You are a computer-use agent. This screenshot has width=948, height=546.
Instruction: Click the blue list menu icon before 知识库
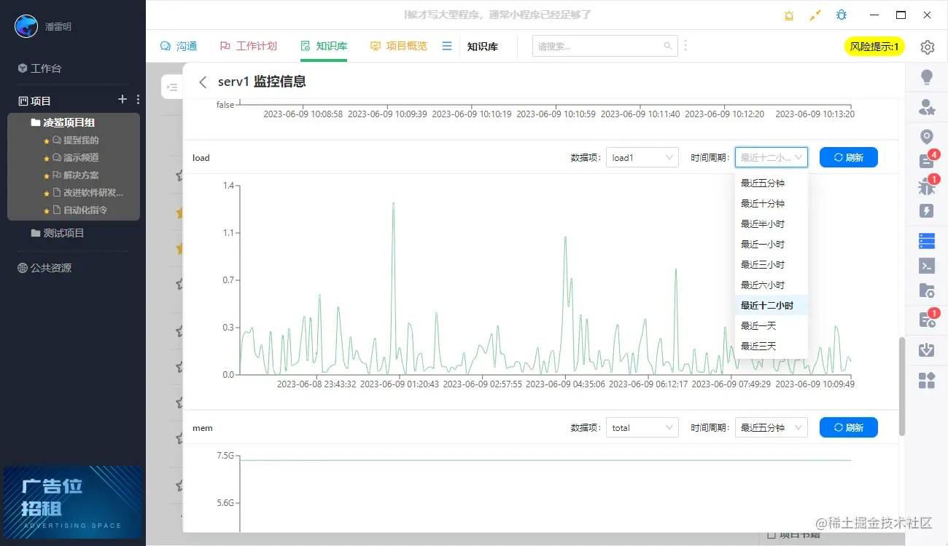coord(447,46)
